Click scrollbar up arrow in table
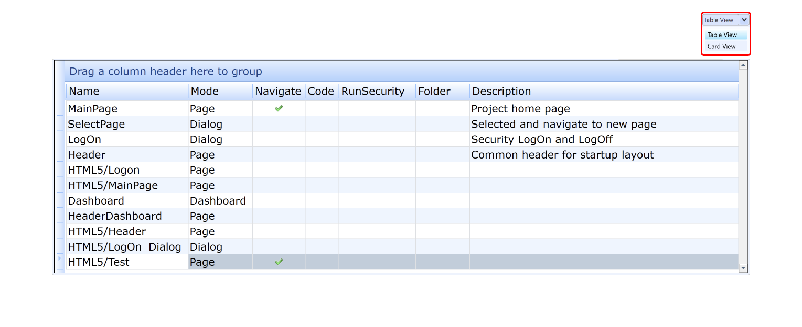The height and width of the screenshot is (327, 802). pos(743,65)
